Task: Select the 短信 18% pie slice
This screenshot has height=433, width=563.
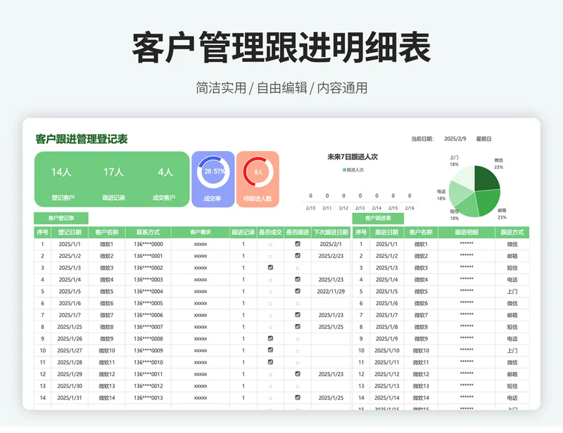Action: point(469,206)
